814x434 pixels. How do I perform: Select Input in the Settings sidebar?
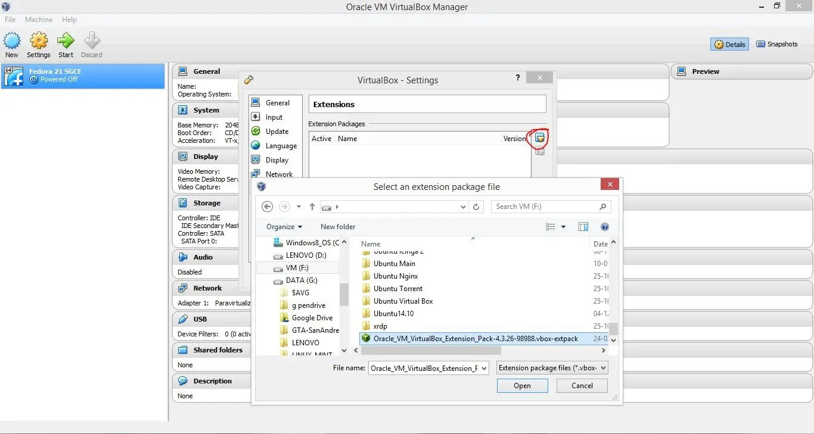point(275,117)
